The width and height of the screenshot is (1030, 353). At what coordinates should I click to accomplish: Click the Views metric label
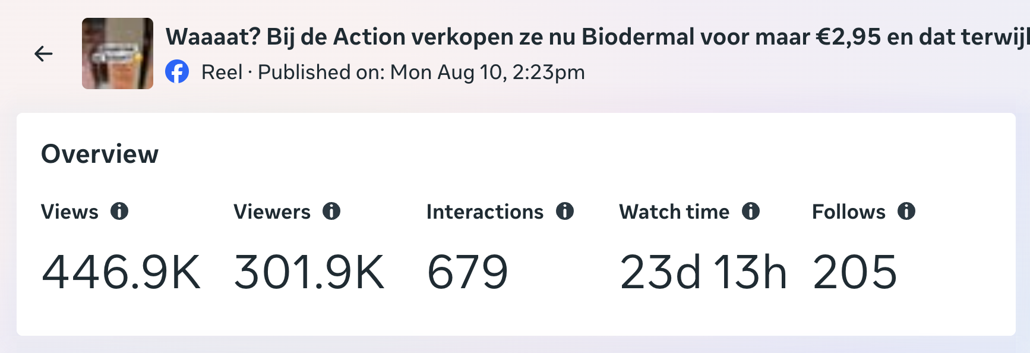(x=69, y=212)
